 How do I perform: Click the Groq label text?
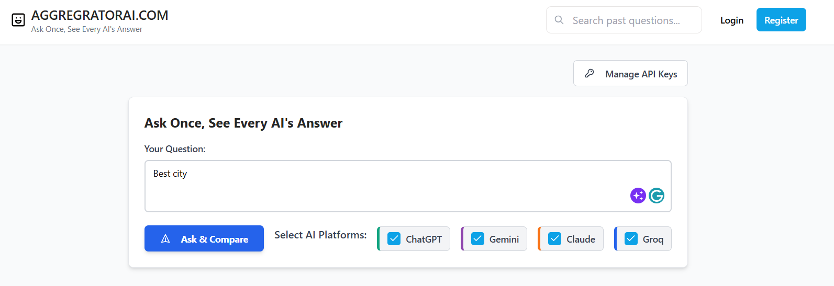click(x=653, y=239)
